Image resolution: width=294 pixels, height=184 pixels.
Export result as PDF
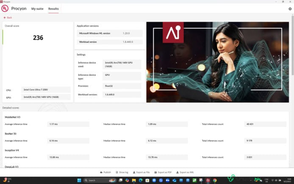(163, 173)
